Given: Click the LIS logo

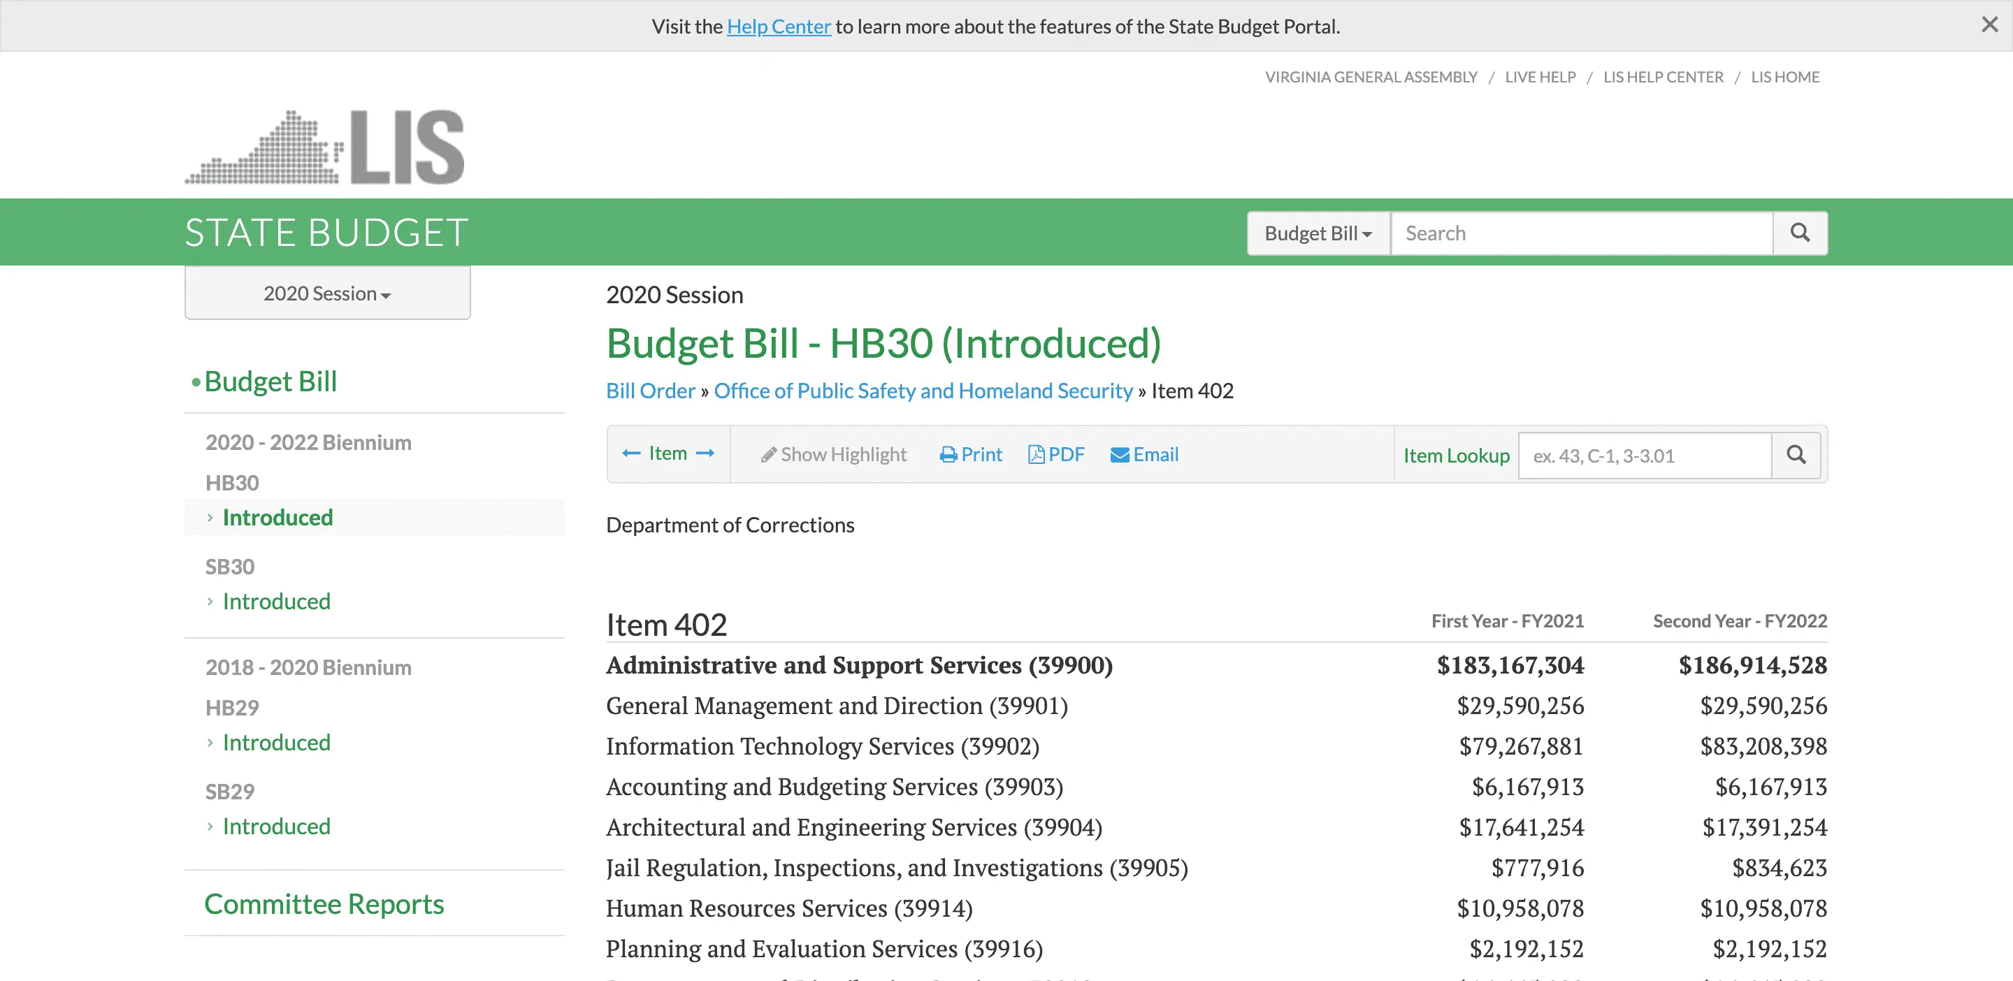Looking at the screenshot, I should (324, 147).
